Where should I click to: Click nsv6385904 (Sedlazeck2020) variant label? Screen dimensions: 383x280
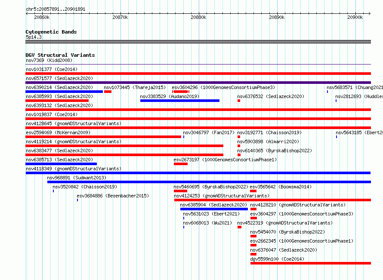(213, 205)
